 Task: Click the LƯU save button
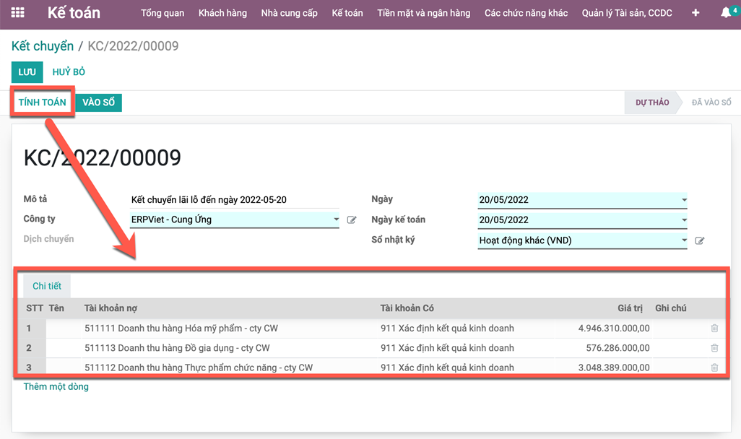coord(27,71)
